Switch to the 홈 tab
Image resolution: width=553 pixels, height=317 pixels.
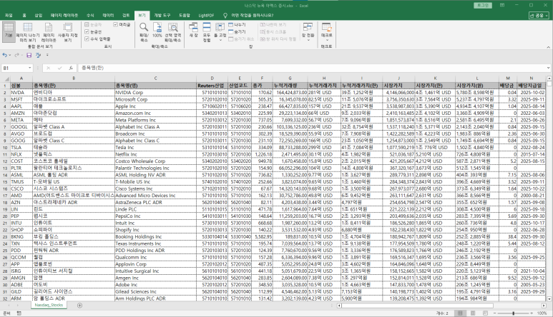pyautogui.click(x=24, y=16)
